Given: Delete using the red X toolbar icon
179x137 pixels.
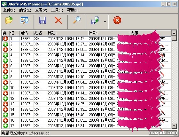Looking at the screenshot, I should click(58, 20).
